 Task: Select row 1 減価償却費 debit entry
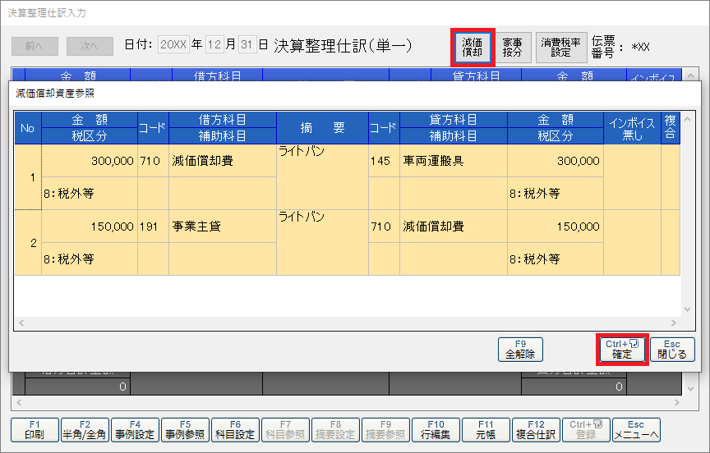point(201,162)
